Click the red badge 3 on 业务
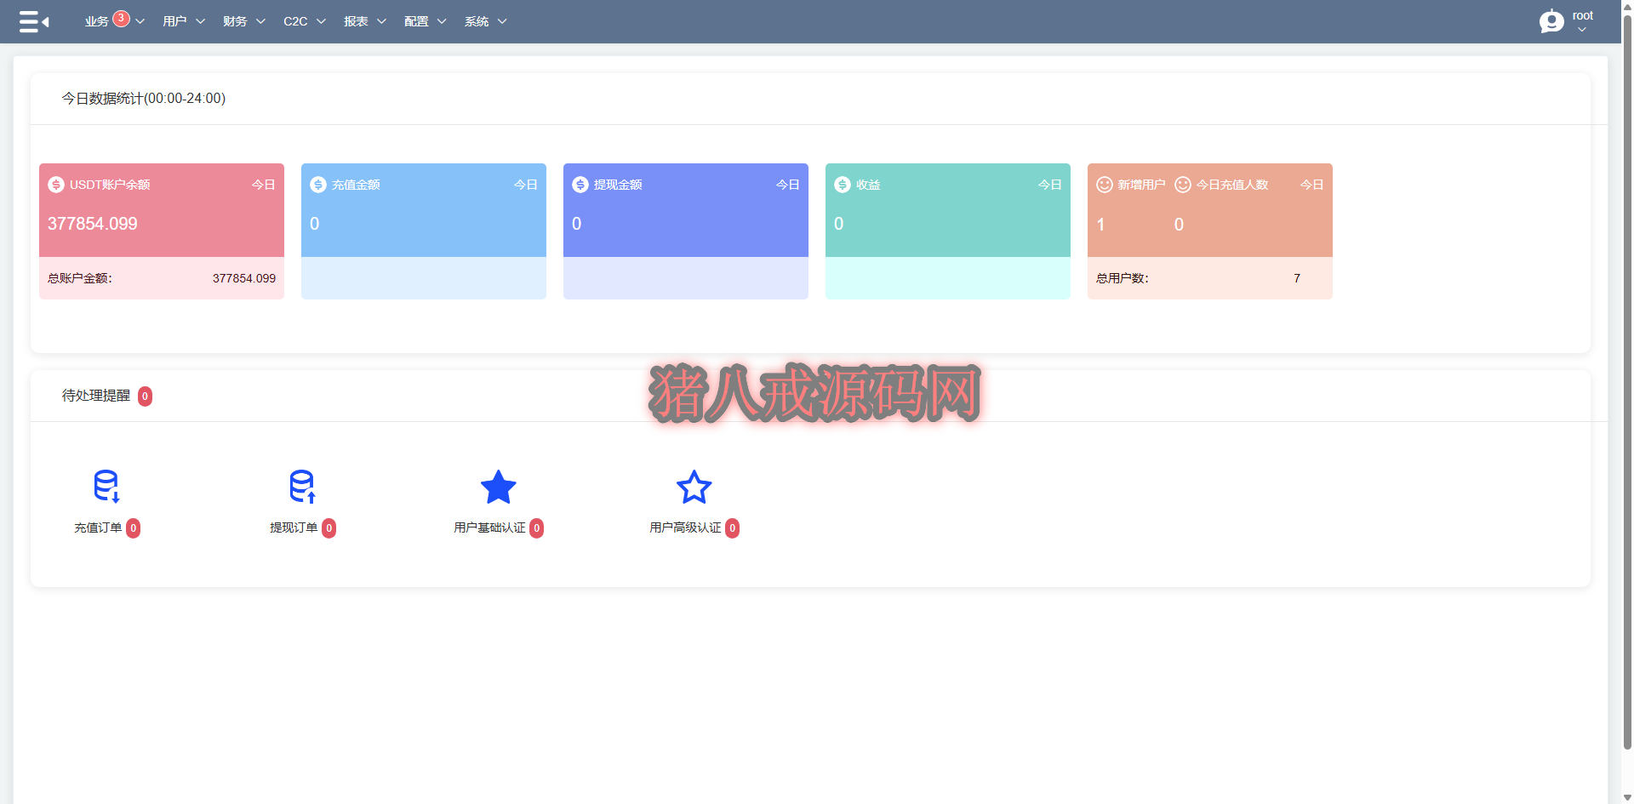Image resolution: width=1634 pixels, height=804 pixels. pos(121,18)
